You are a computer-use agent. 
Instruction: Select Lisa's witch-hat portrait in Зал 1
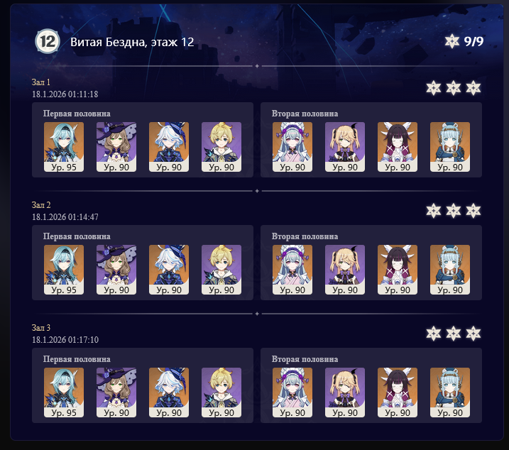(x=116, y=147)
